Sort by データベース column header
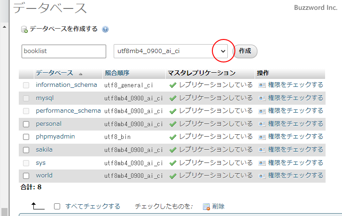 click(x=54, y=73)
